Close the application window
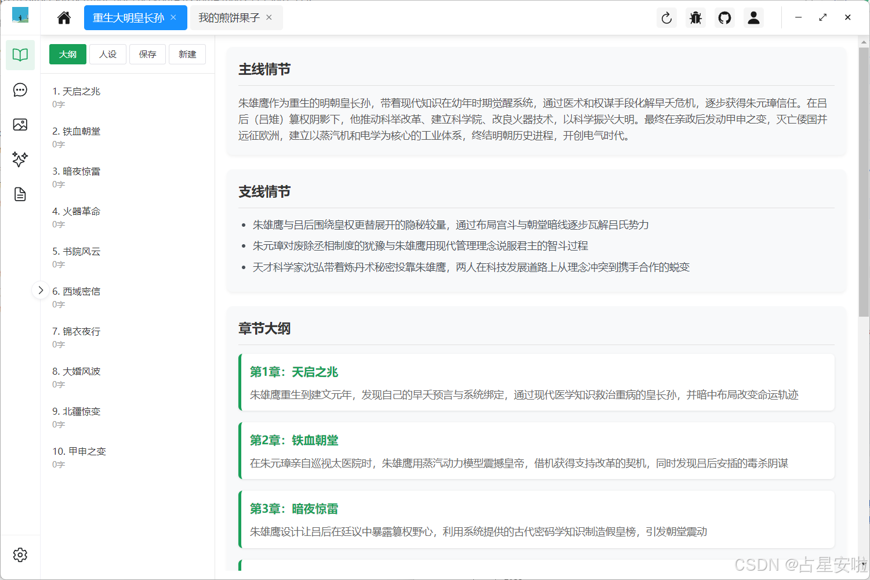 tap(848, 17)
